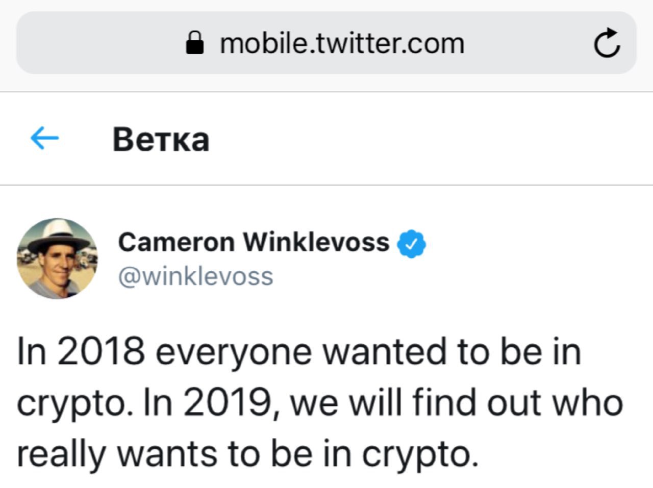
Task: Open the Cameron Winklevoss display name
Action: coord(254,242)
